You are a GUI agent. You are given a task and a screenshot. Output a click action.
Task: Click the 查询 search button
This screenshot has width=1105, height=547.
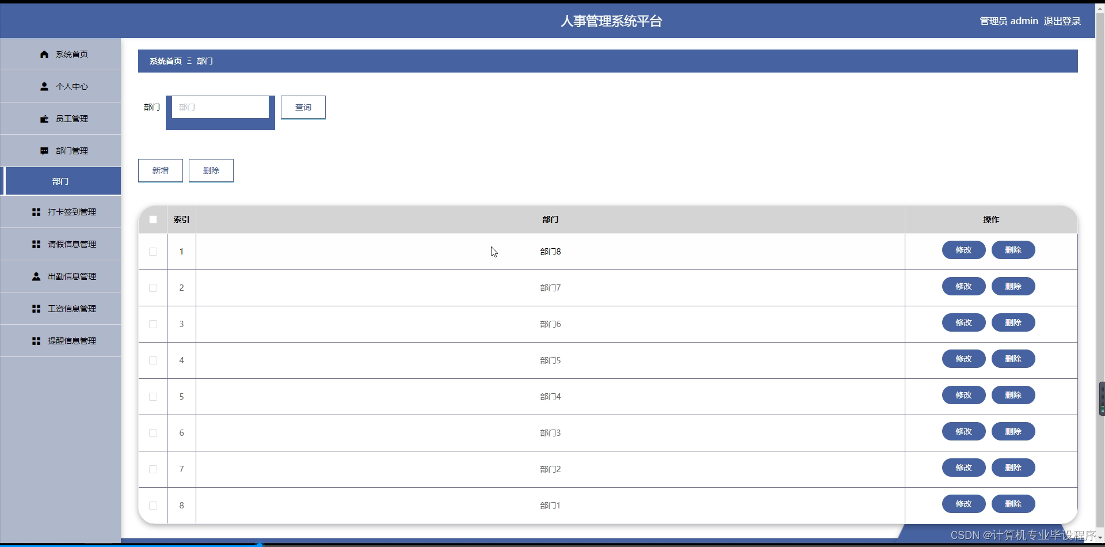coord(303,107)
